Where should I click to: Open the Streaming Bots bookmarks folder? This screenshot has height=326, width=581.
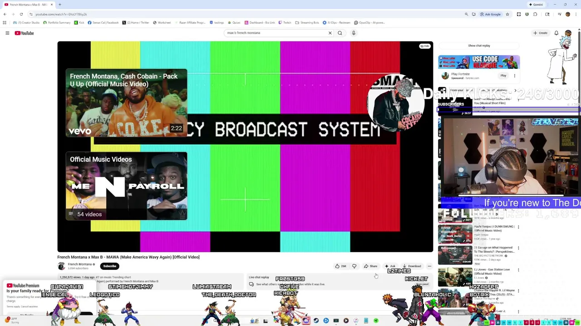click(x=307, y=23)
